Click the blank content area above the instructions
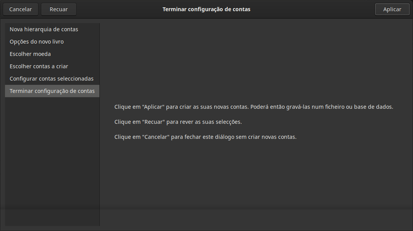Viewport: 413px width, 231px height. 254,58
